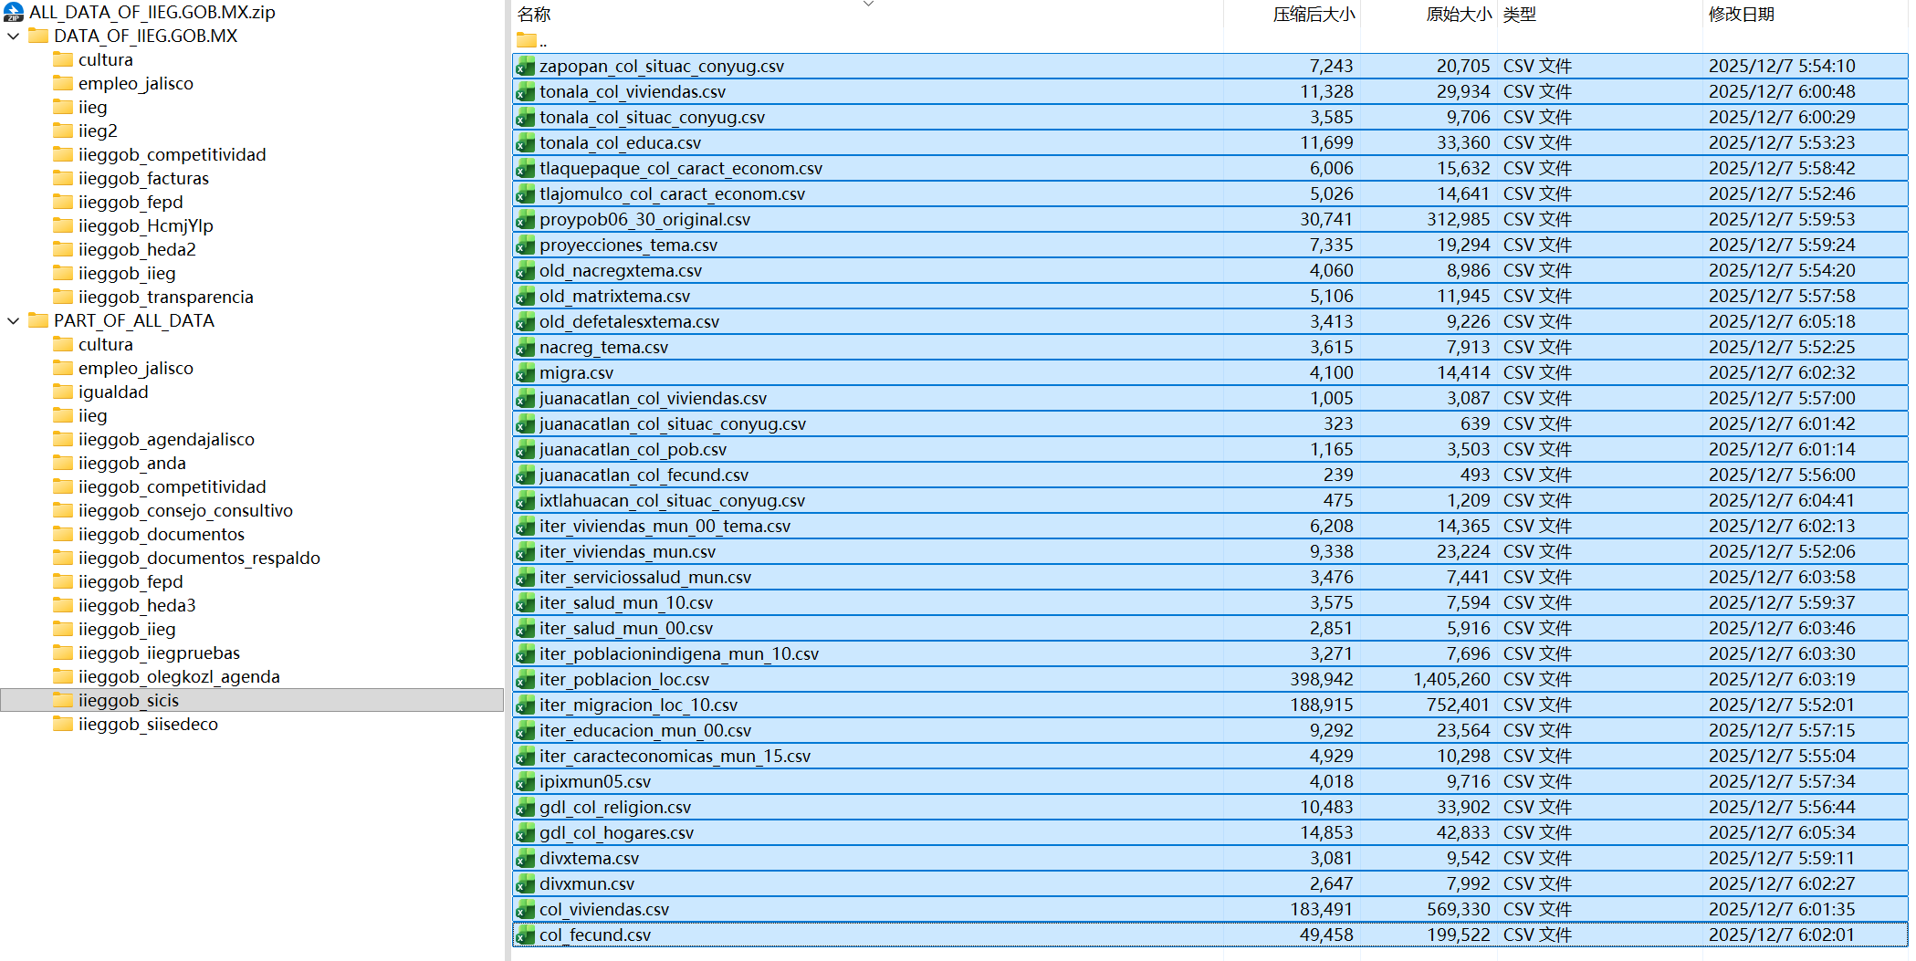Image resolution: width=1916 pixels, height=961 pixels.
Task: Click the 类型 column header
Action: 1520,15
